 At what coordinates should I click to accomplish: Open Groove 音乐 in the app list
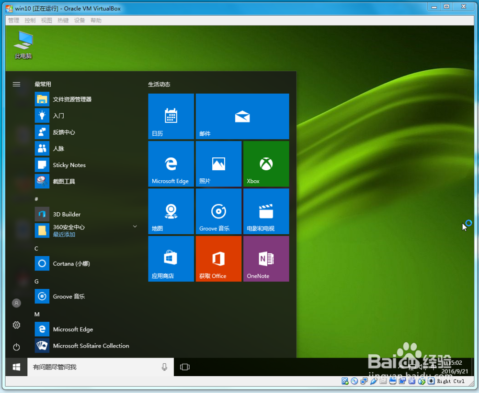[x=86, y=296]
